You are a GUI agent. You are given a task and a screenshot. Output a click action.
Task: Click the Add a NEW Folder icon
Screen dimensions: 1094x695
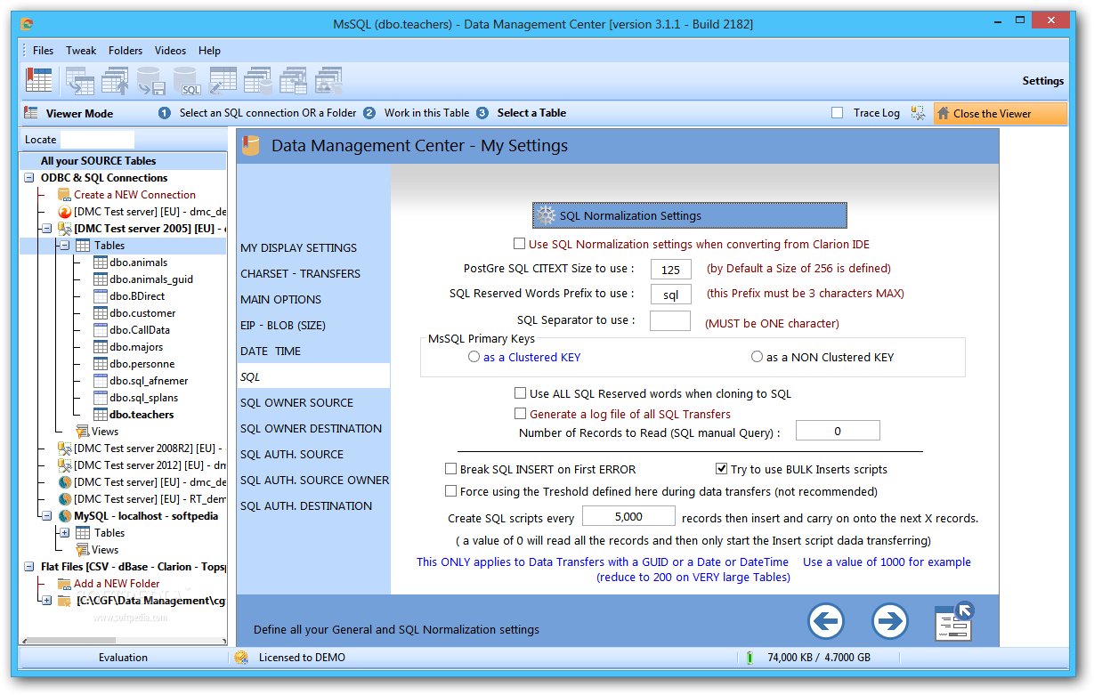pos(63,584)
